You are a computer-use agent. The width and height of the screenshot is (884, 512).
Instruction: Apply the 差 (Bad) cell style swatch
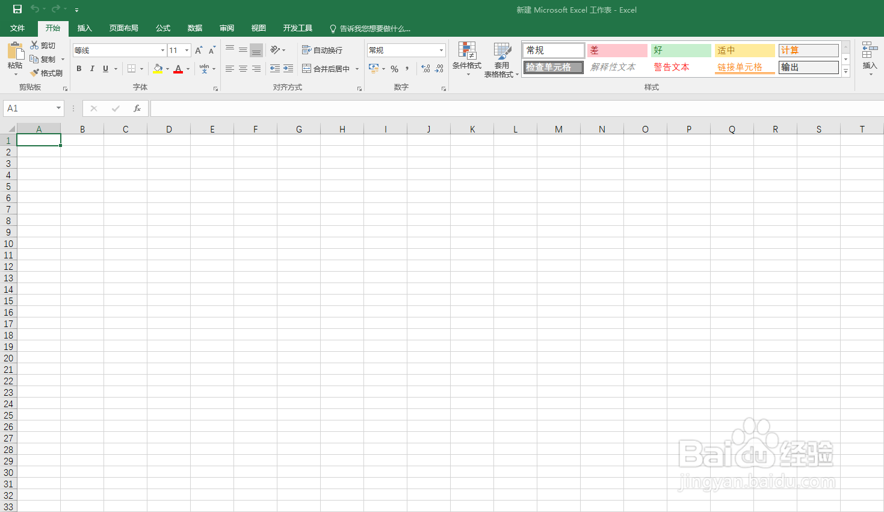pos(617,51)
